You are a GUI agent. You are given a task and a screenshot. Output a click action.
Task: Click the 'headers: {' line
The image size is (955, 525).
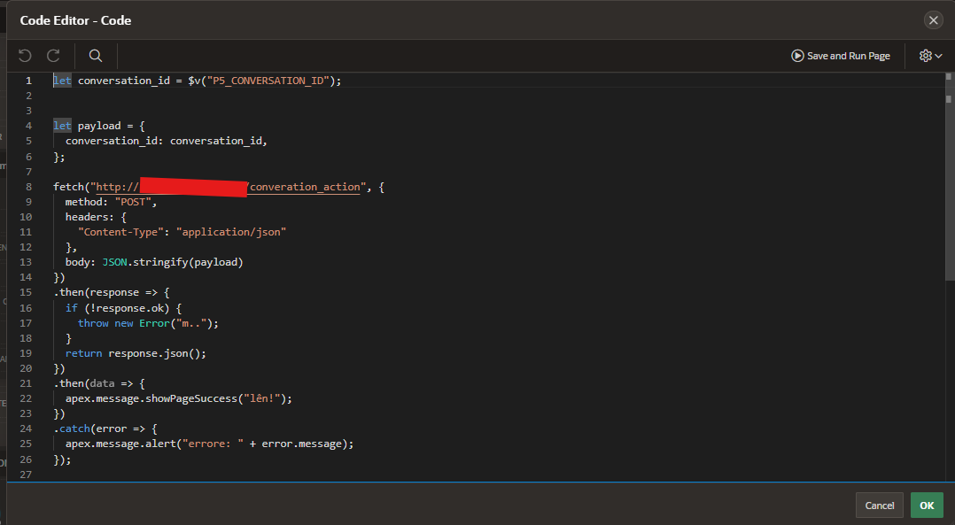click(96, 217)
